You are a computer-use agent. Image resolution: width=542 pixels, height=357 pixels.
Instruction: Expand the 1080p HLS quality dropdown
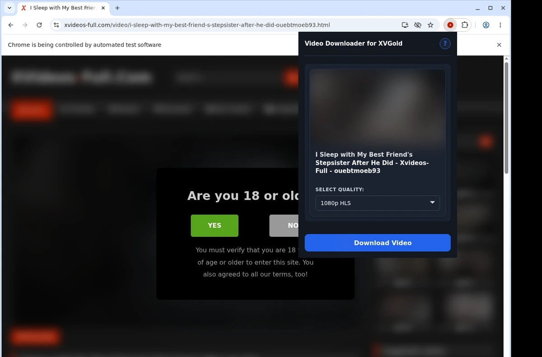tap(378, 203)
